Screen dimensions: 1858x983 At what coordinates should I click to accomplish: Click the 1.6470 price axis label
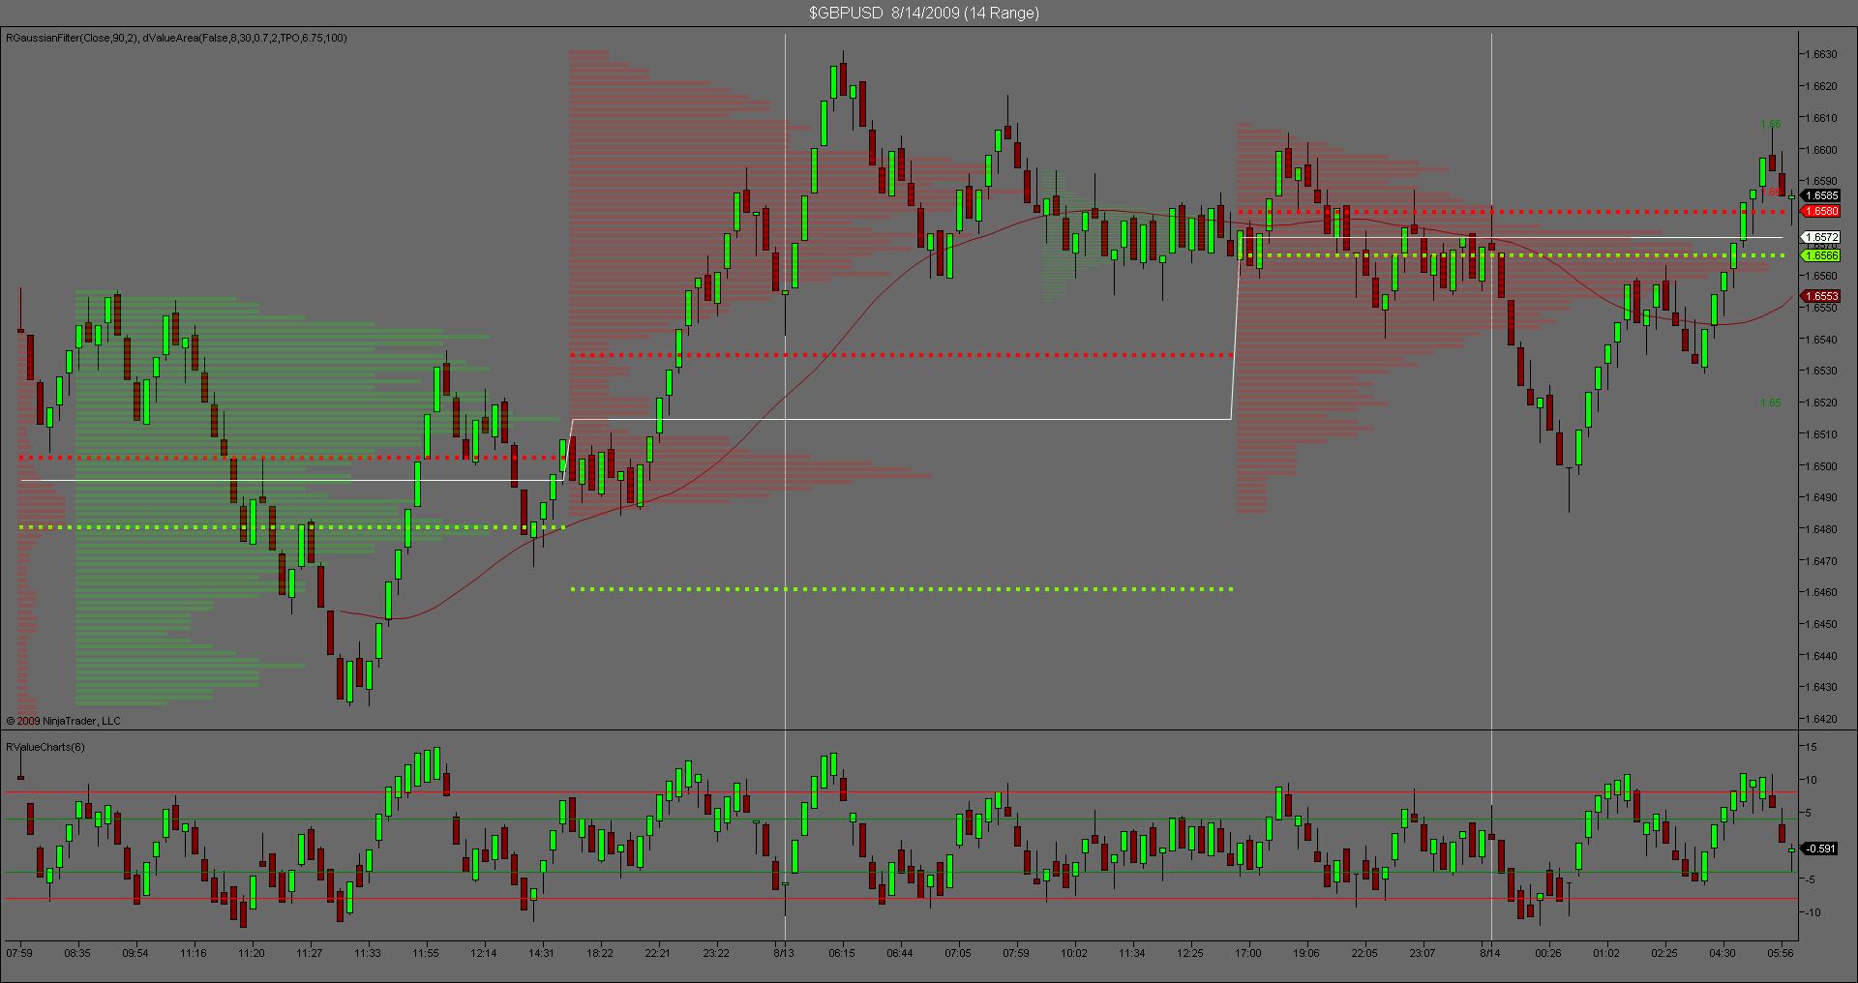(x=1822, y=560)
